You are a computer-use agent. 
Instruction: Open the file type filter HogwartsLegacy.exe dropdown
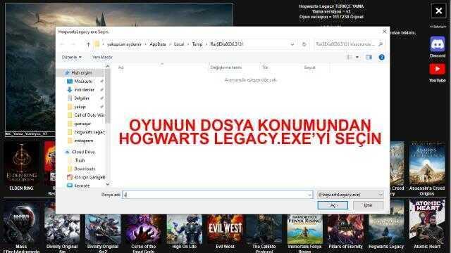(x=350, y=195)
